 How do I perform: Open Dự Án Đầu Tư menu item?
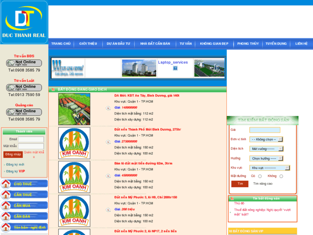[x=118, y=44]
